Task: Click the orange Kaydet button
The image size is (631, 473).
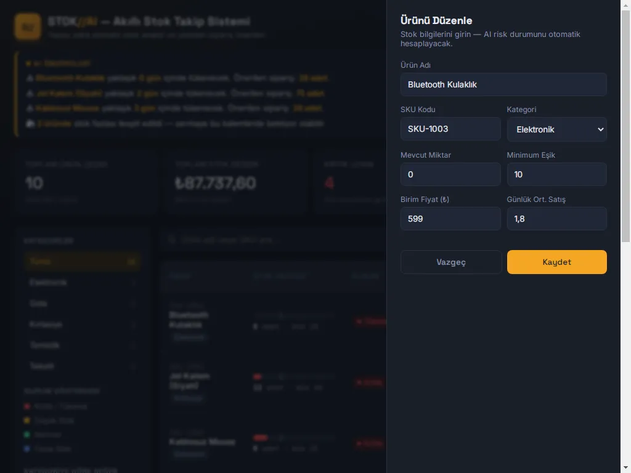Action: pos(556,262)
